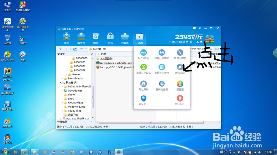277x155 pixels.
Task: Open 批量字符替换 tool
Action: (x=162, y=69)
